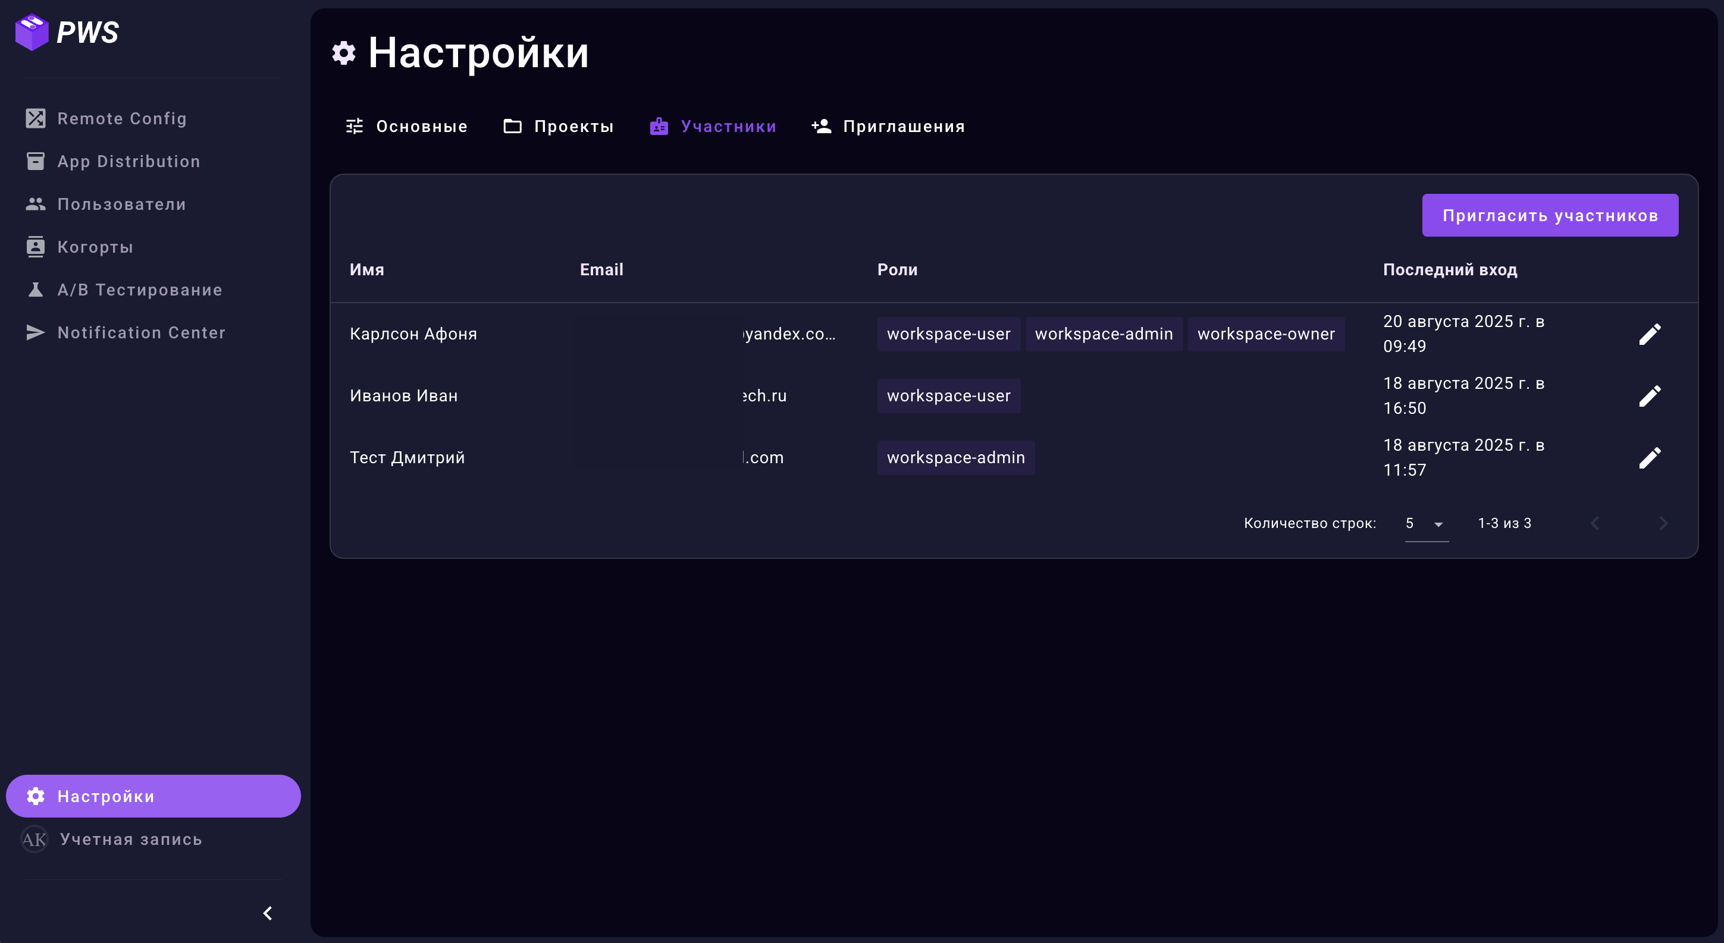Click the Notification Center send icon
Viewport: 1724px width, 943px height.
36,332
